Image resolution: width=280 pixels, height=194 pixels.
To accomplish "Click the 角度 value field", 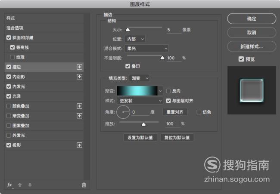I will point(140,112).
